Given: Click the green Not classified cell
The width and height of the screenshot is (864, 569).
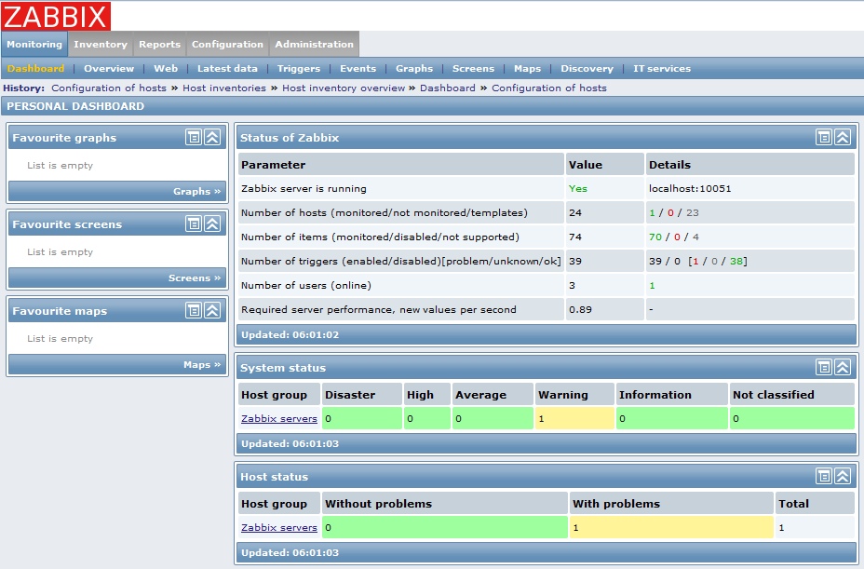Looking at the screenshot, I should [791, 418].
